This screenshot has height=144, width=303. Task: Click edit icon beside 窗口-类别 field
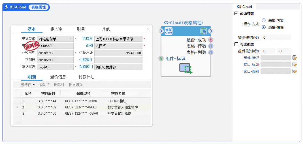(295, 71)
